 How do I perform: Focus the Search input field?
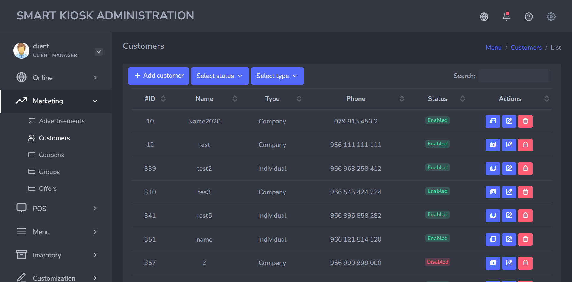pos(514,76)
